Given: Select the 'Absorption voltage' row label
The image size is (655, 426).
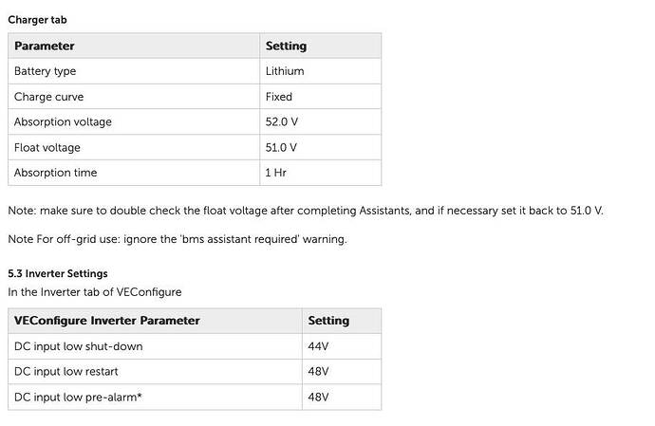Looking at the screenshot, I should [x=63, y=122].
